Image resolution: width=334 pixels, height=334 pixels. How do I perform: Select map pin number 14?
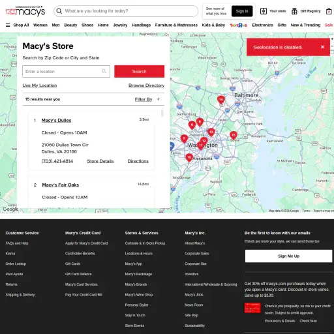tap(221, 100)
